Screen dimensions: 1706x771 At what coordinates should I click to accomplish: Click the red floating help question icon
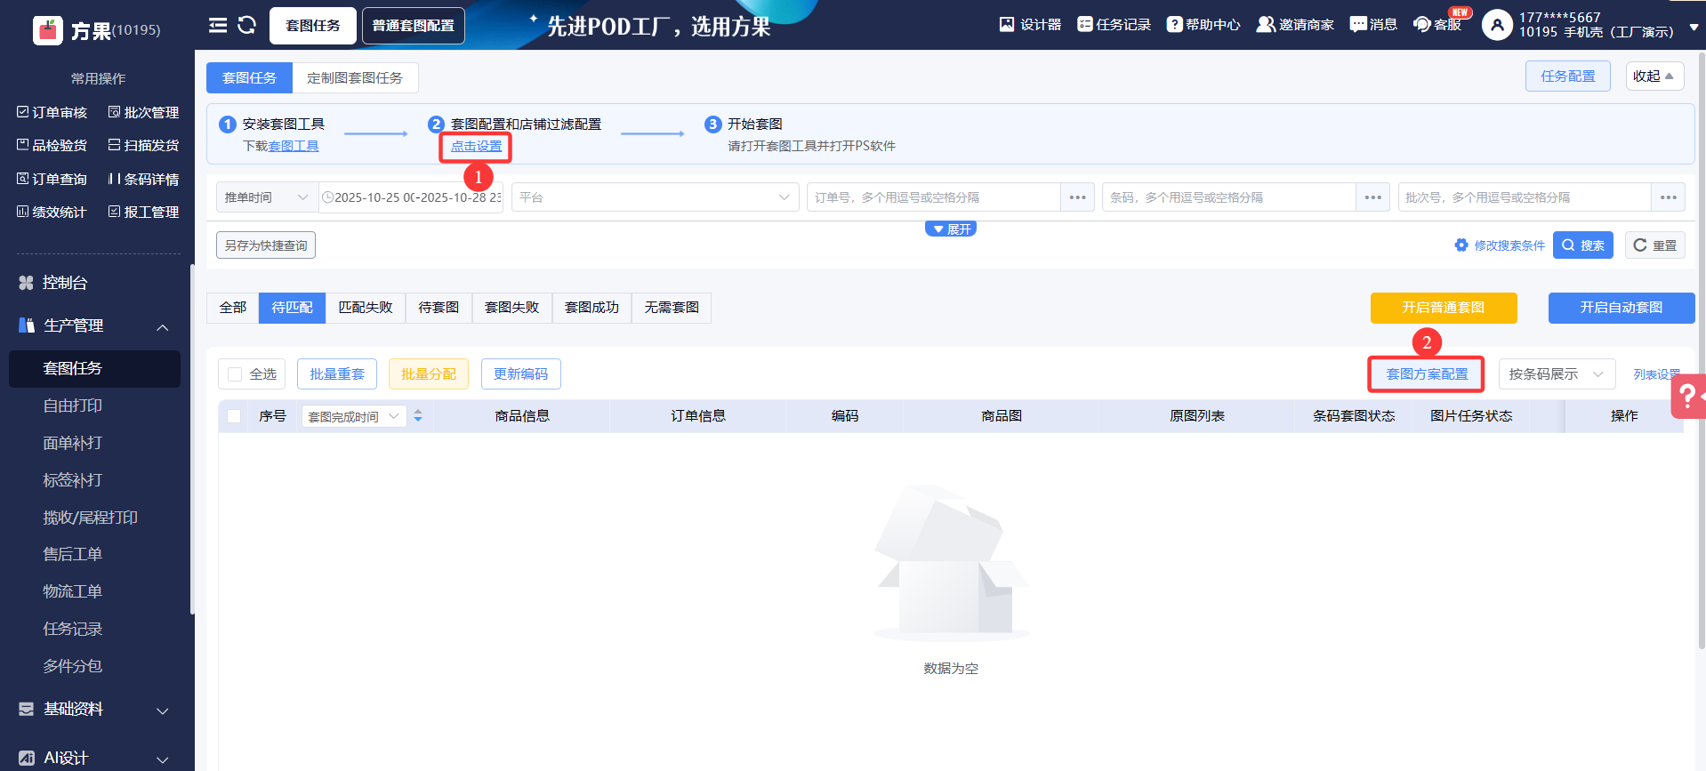coord(1687,397)
